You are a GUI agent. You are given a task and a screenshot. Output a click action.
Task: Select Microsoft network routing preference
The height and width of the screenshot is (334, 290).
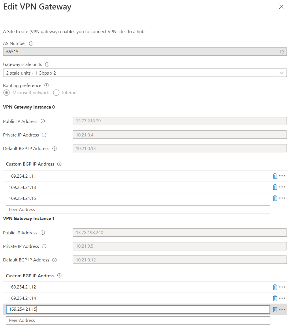(6, 93)
